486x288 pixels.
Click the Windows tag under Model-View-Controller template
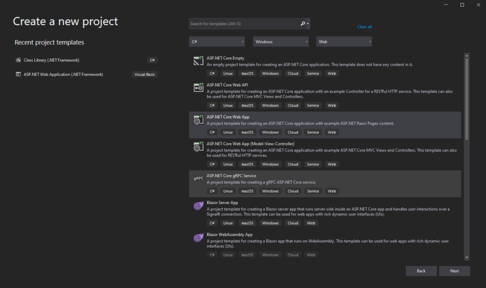pos(270,164)
